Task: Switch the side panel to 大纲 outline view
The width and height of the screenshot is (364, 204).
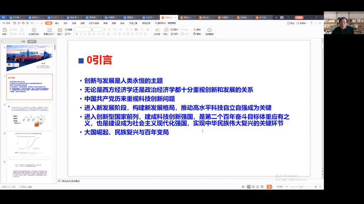Action: 23,41
